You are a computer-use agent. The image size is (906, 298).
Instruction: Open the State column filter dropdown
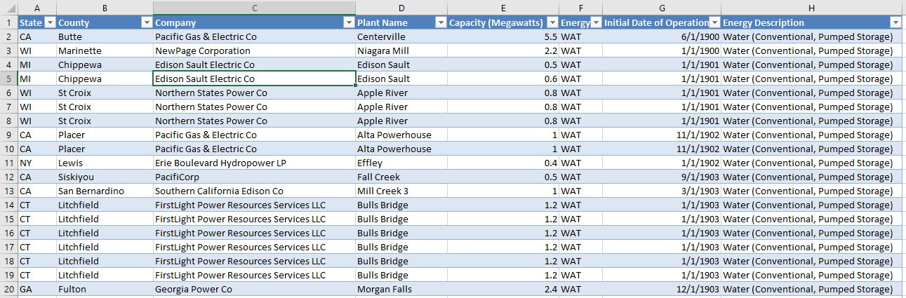coord(49,22)
